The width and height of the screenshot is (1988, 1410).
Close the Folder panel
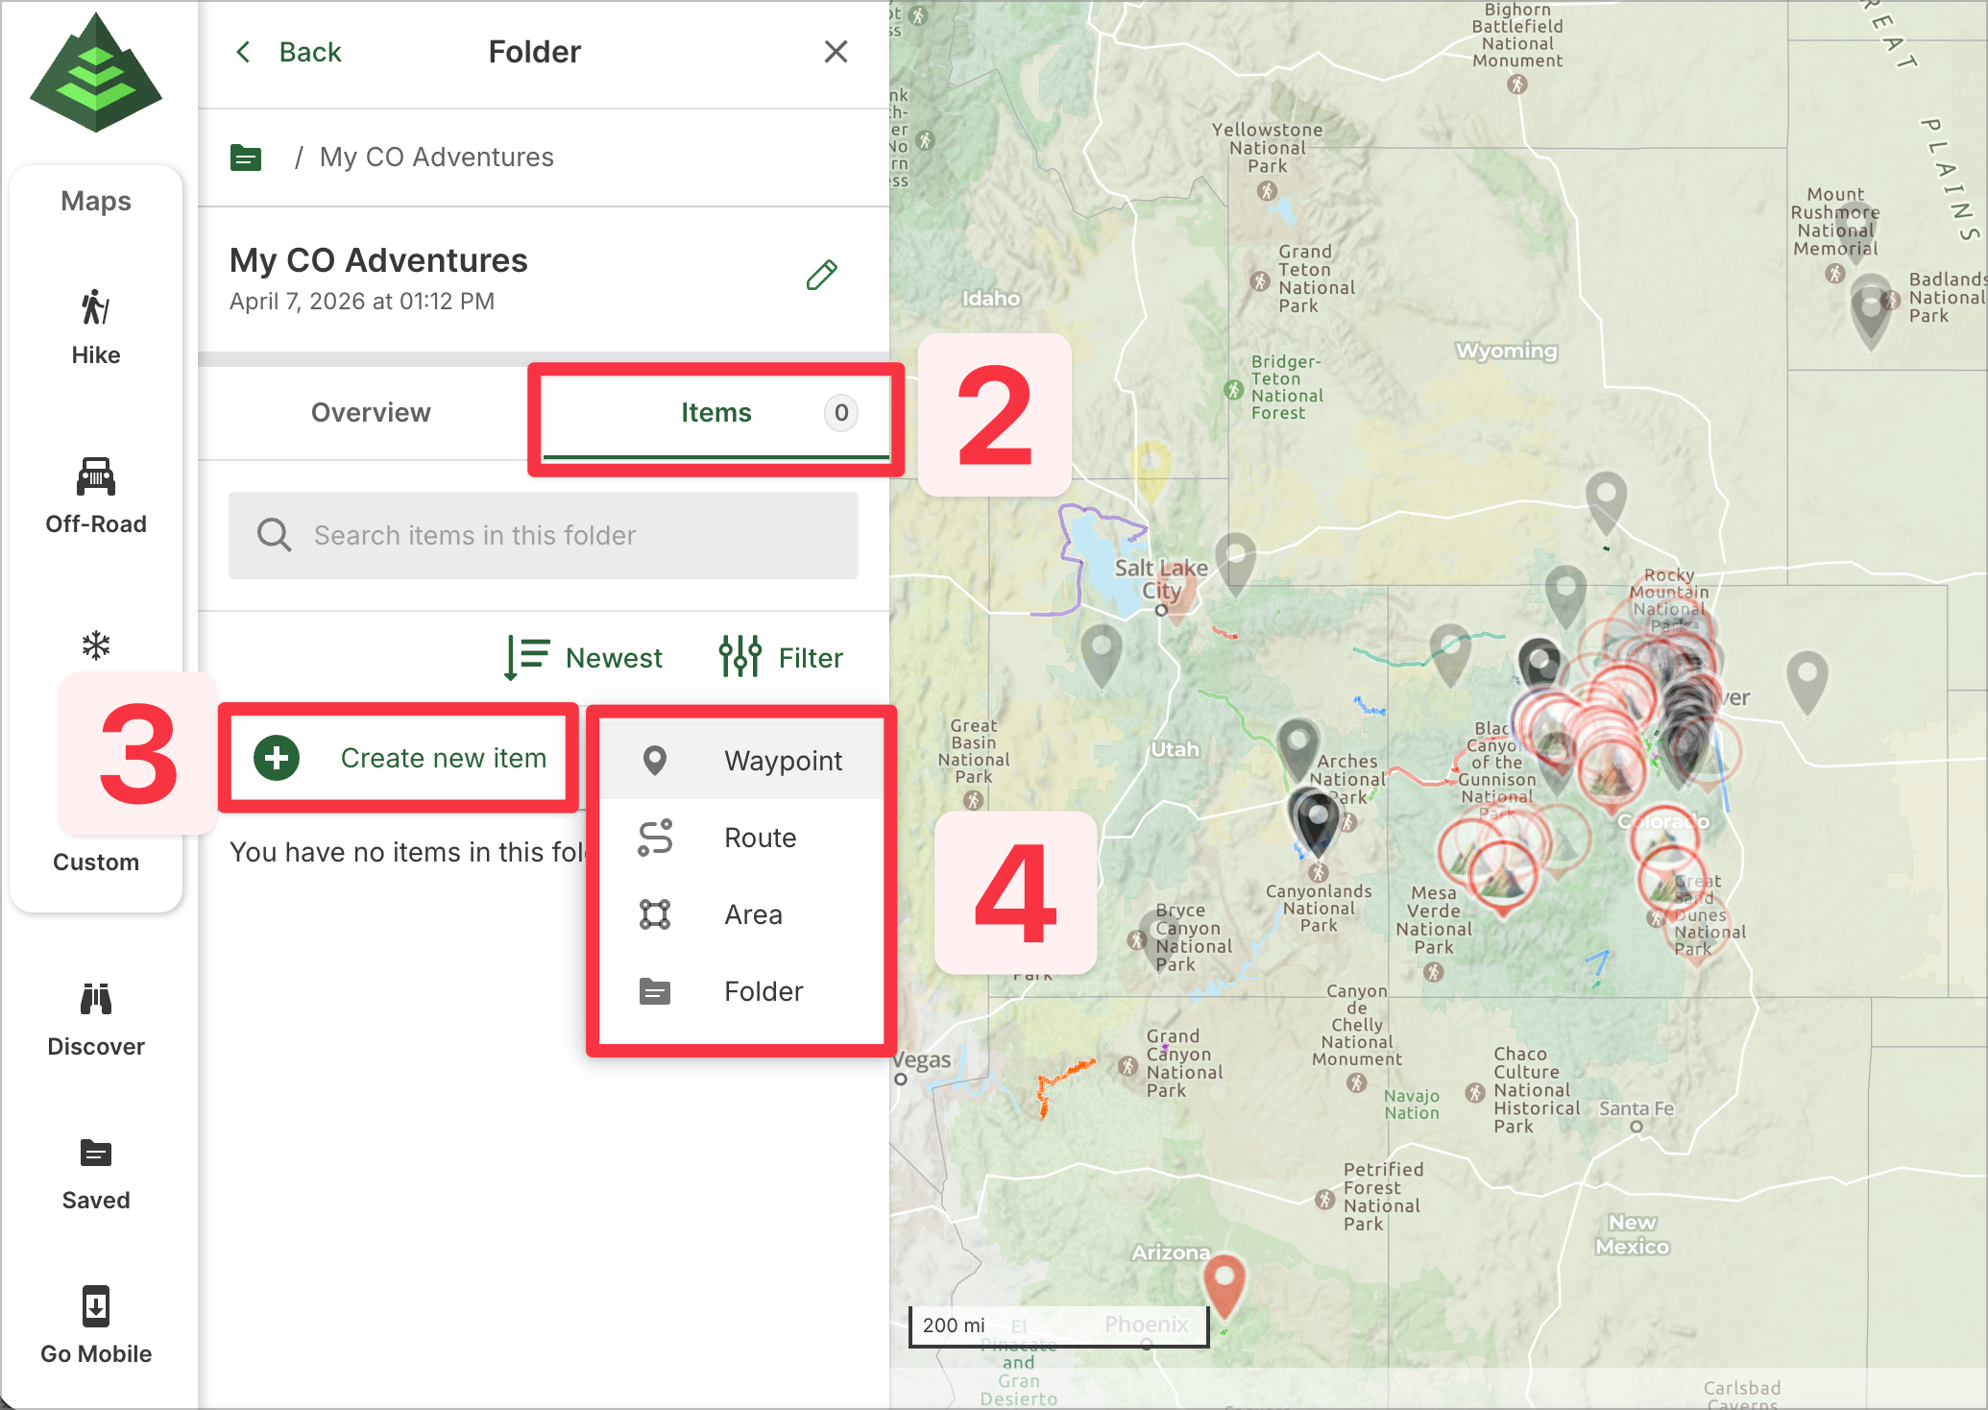[836, 52]
